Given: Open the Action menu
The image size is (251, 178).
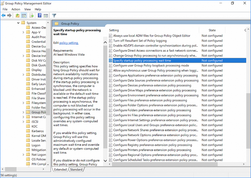Looking at the screenshot, I should tap(16, 9).
